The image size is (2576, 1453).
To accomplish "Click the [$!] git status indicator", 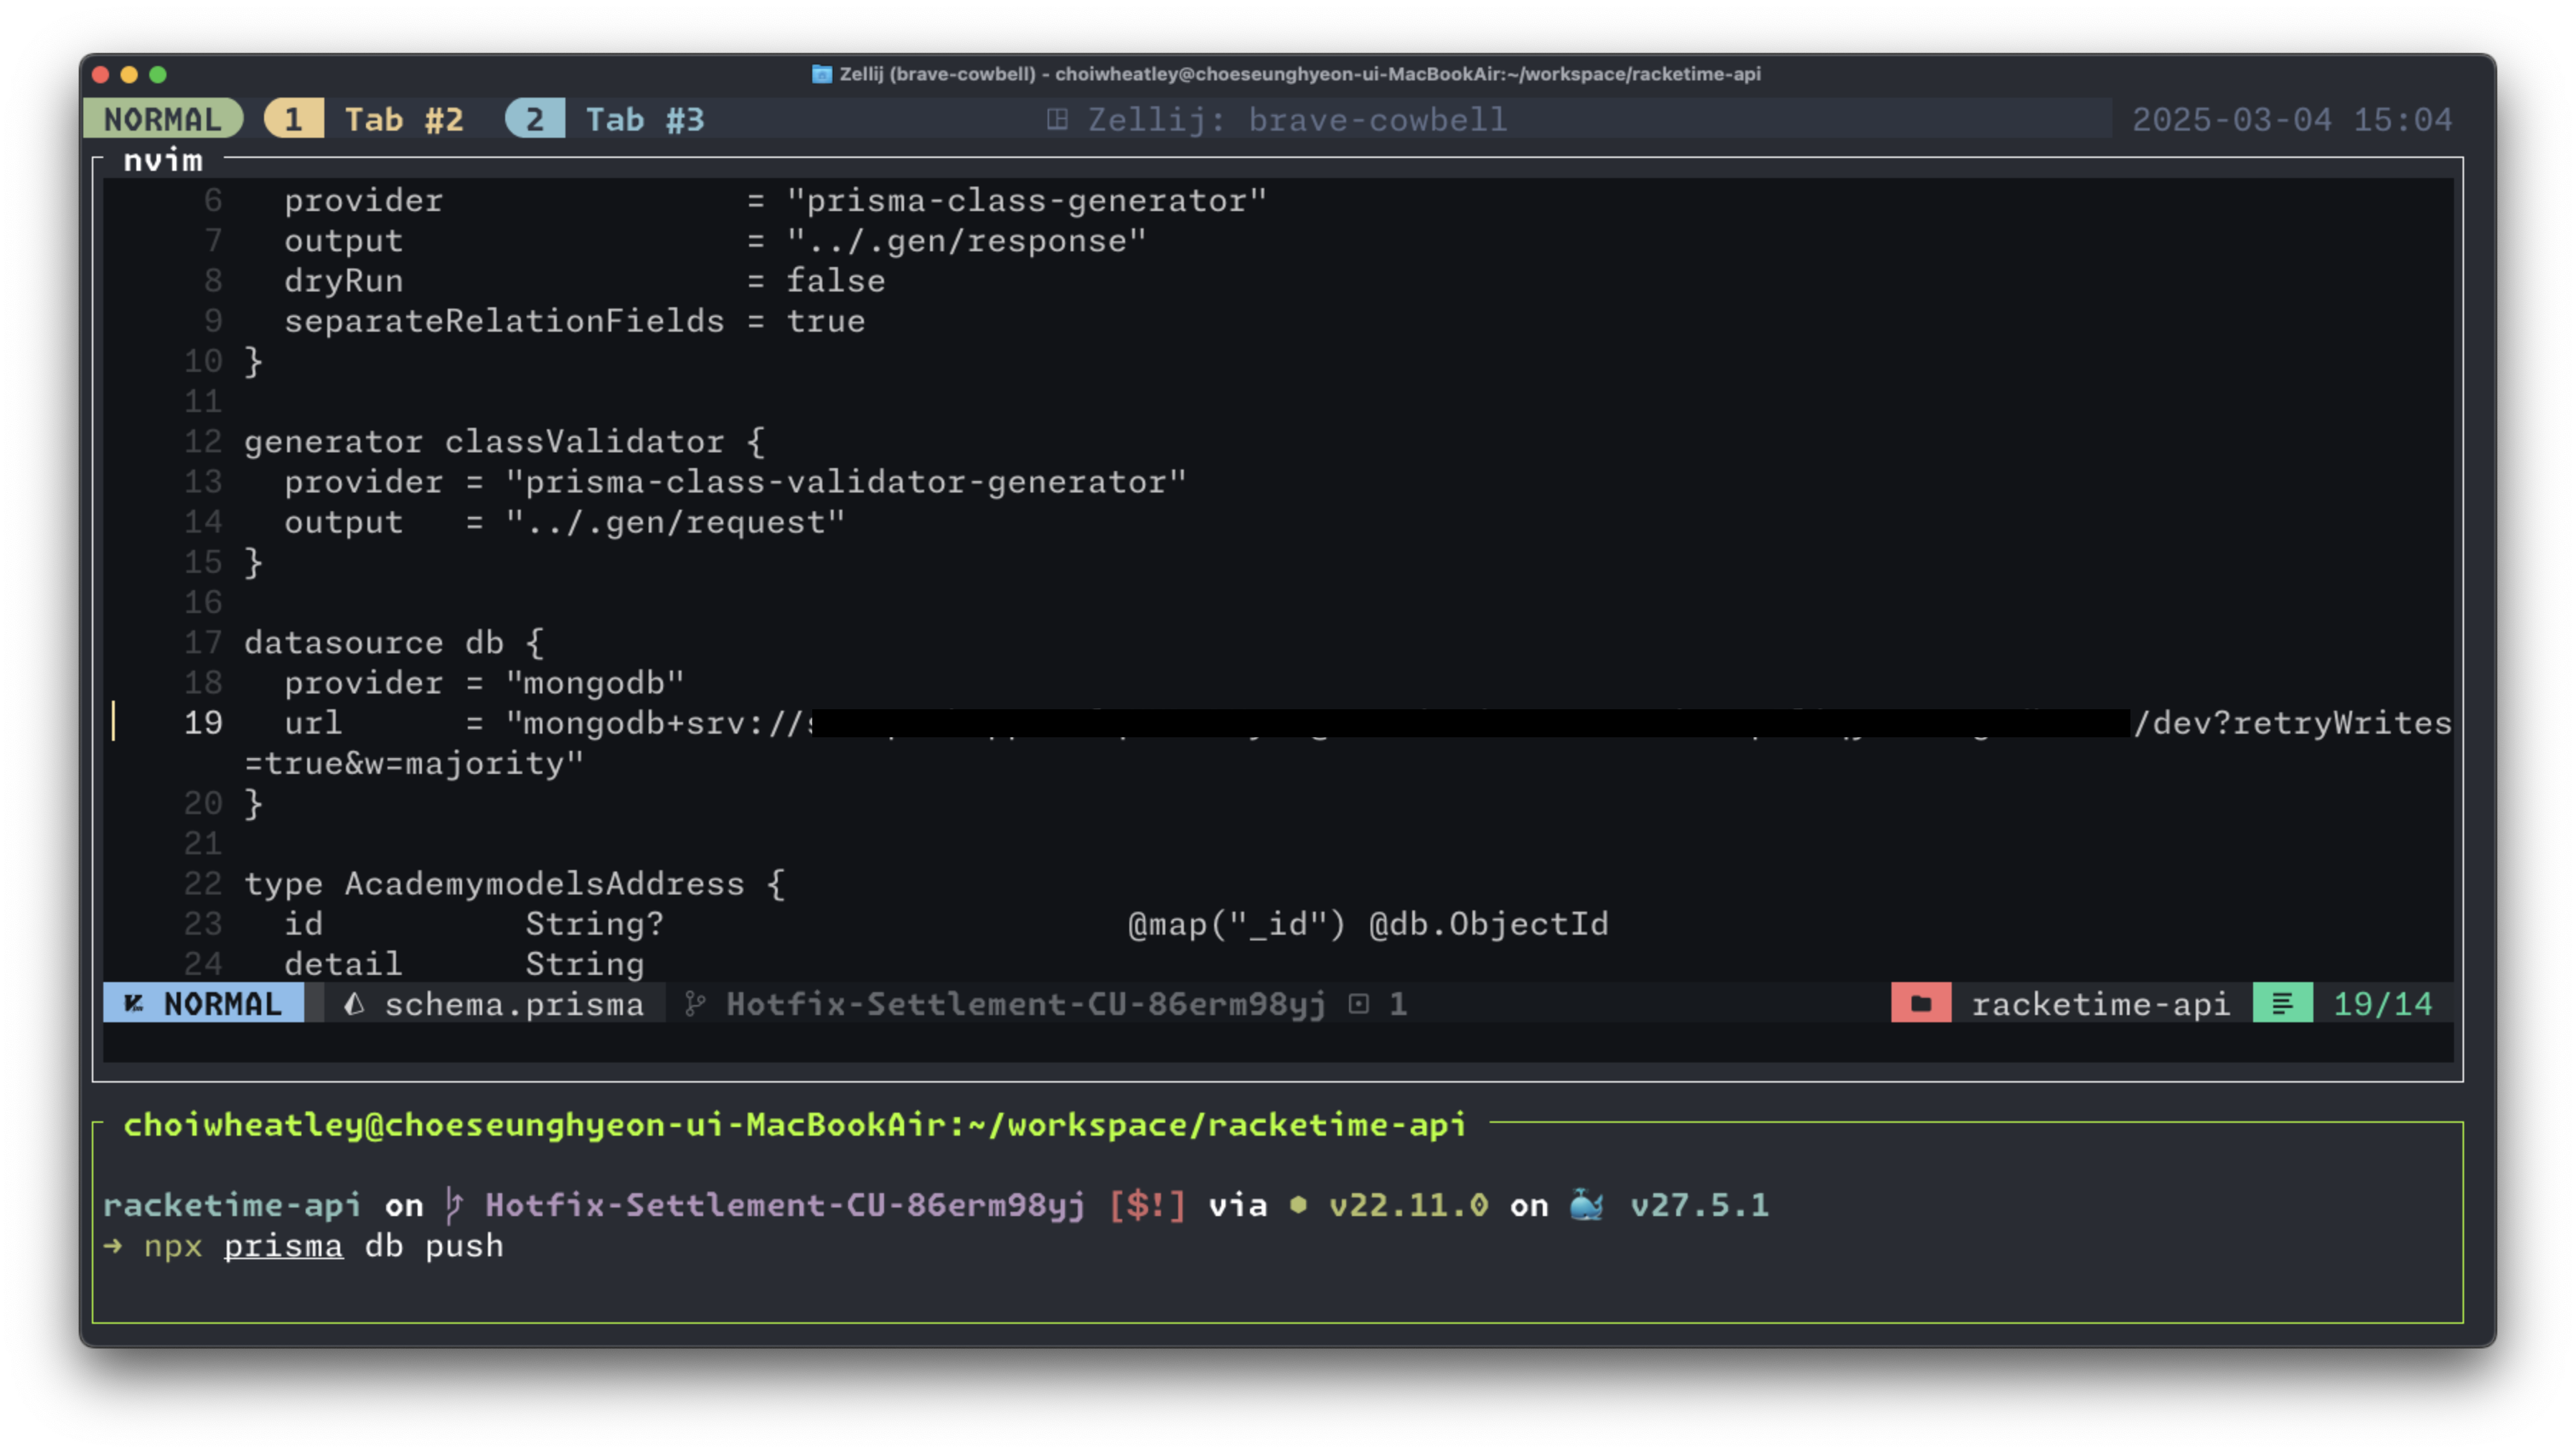I will (x=1147, y=1205).
